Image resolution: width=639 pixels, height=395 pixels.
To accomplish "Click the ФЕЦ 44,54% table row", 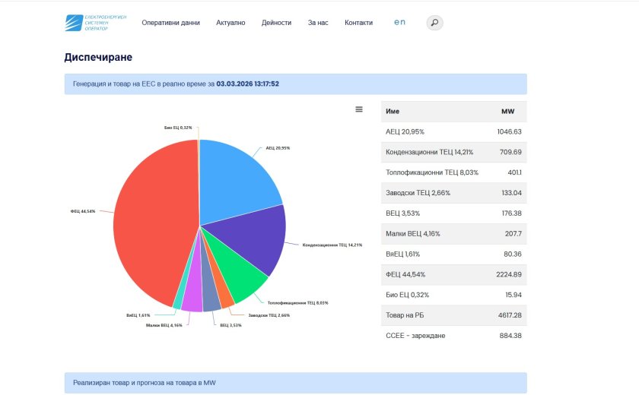I will 453,274.
